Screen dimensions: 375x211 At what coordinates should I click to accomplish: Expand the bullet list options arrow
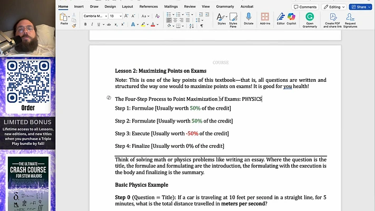pos(173,15)
